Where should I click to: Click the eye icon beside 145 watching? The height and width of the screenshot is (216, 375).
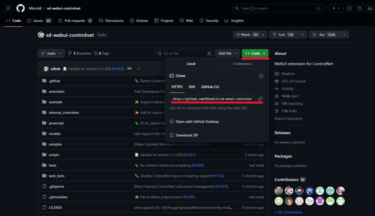277,104
